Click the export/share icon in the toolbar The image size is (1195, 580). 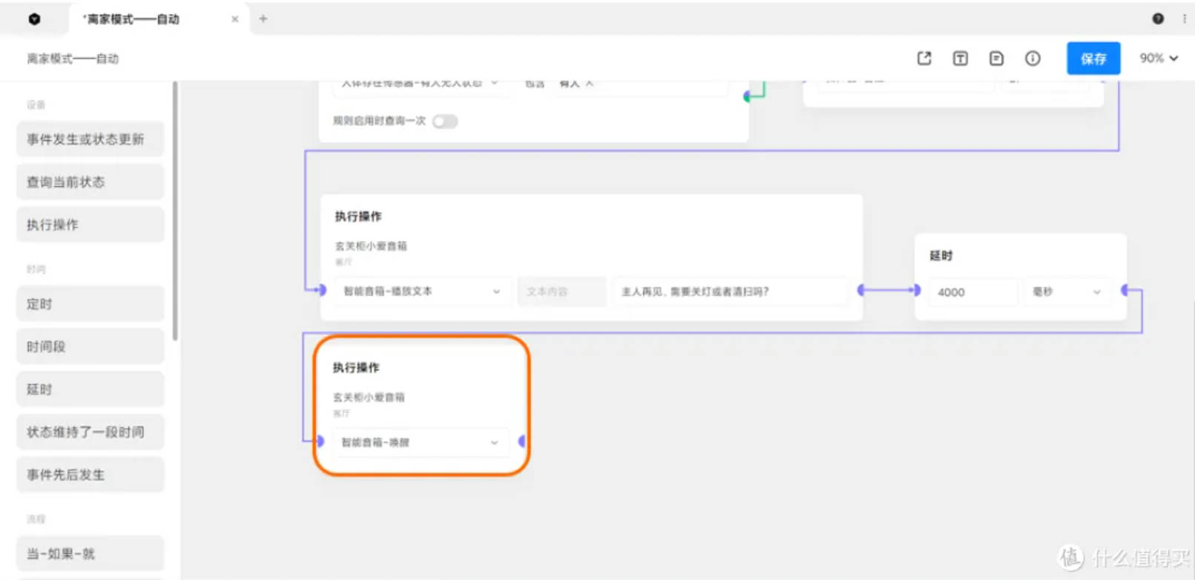pyautogui.click(x=924, y=59)
